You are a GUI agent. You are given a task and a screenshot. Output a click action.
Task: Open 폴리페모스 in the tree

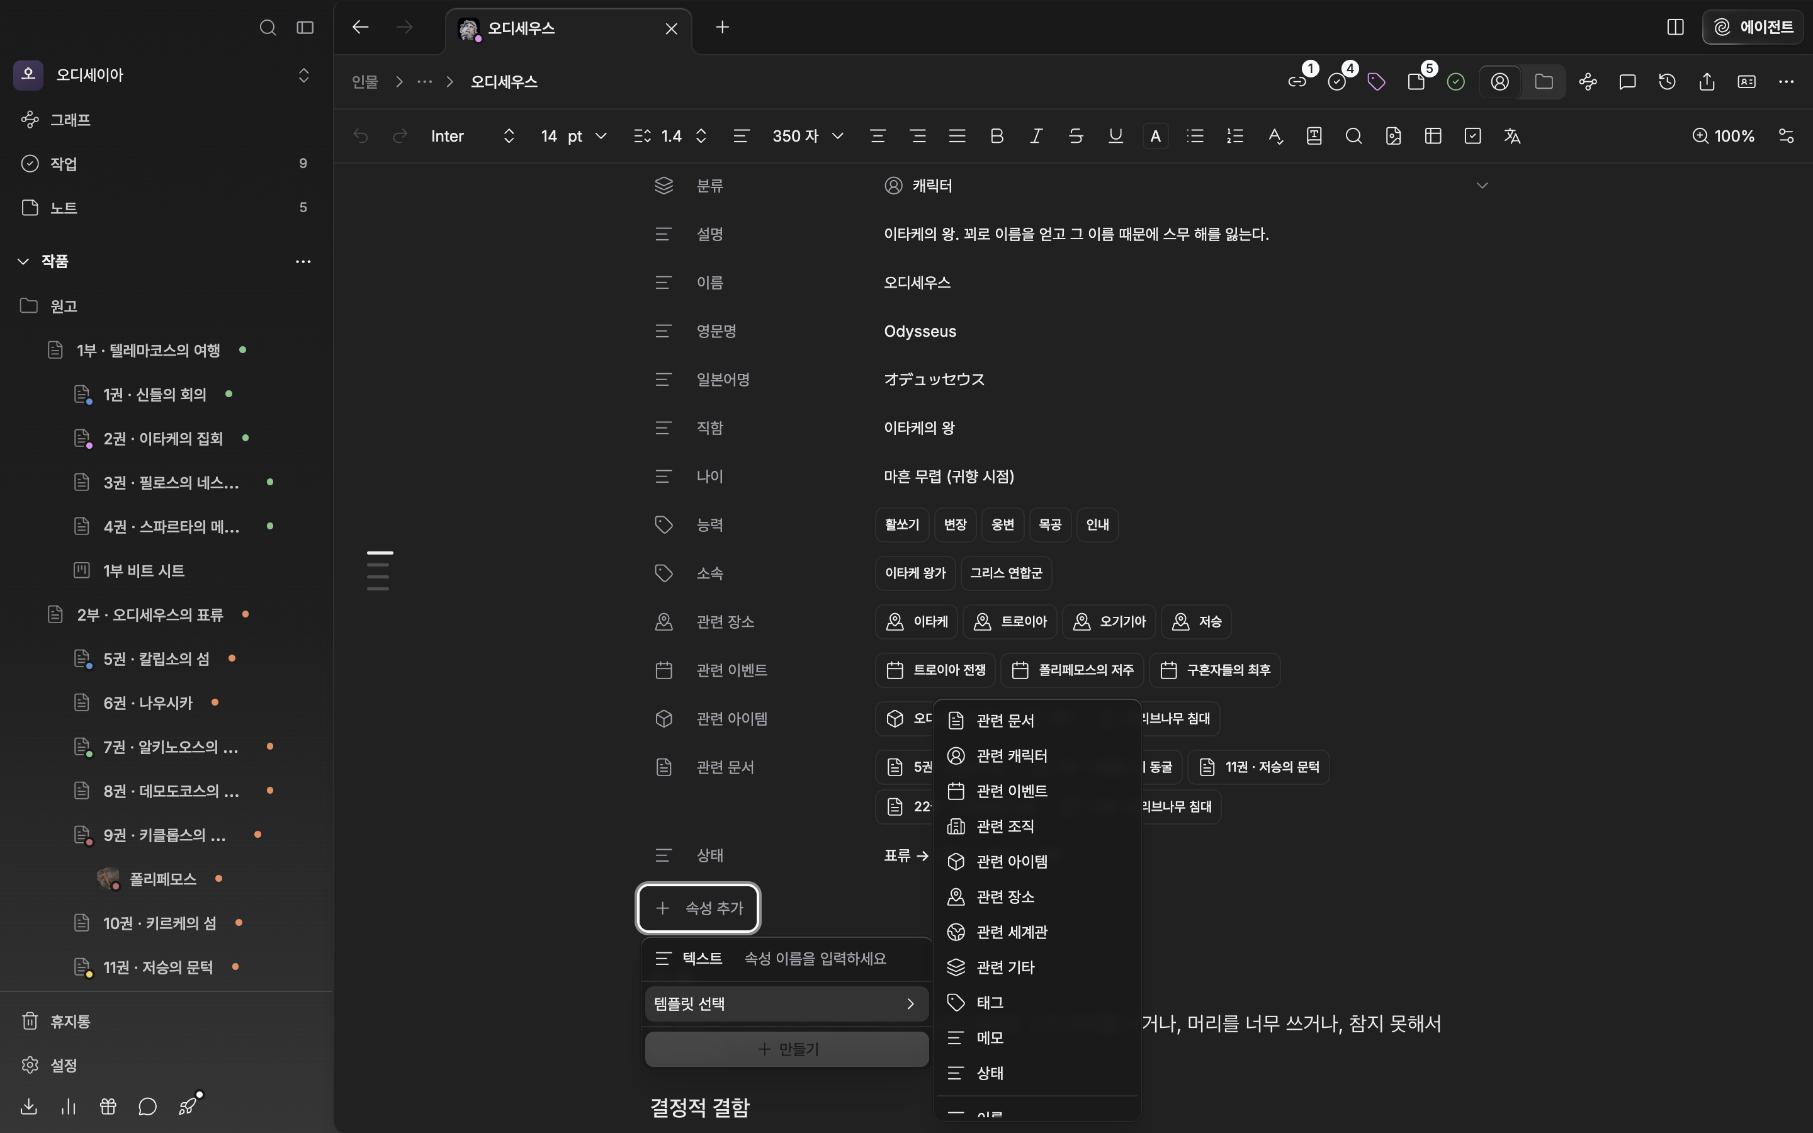[162, 878]
